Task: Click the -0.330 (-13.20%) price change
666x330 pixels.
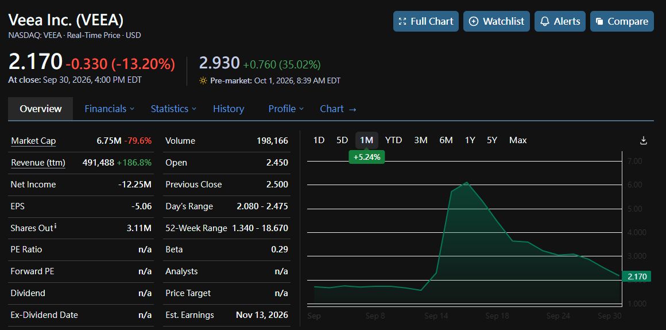Action: (x=120, y=64)
